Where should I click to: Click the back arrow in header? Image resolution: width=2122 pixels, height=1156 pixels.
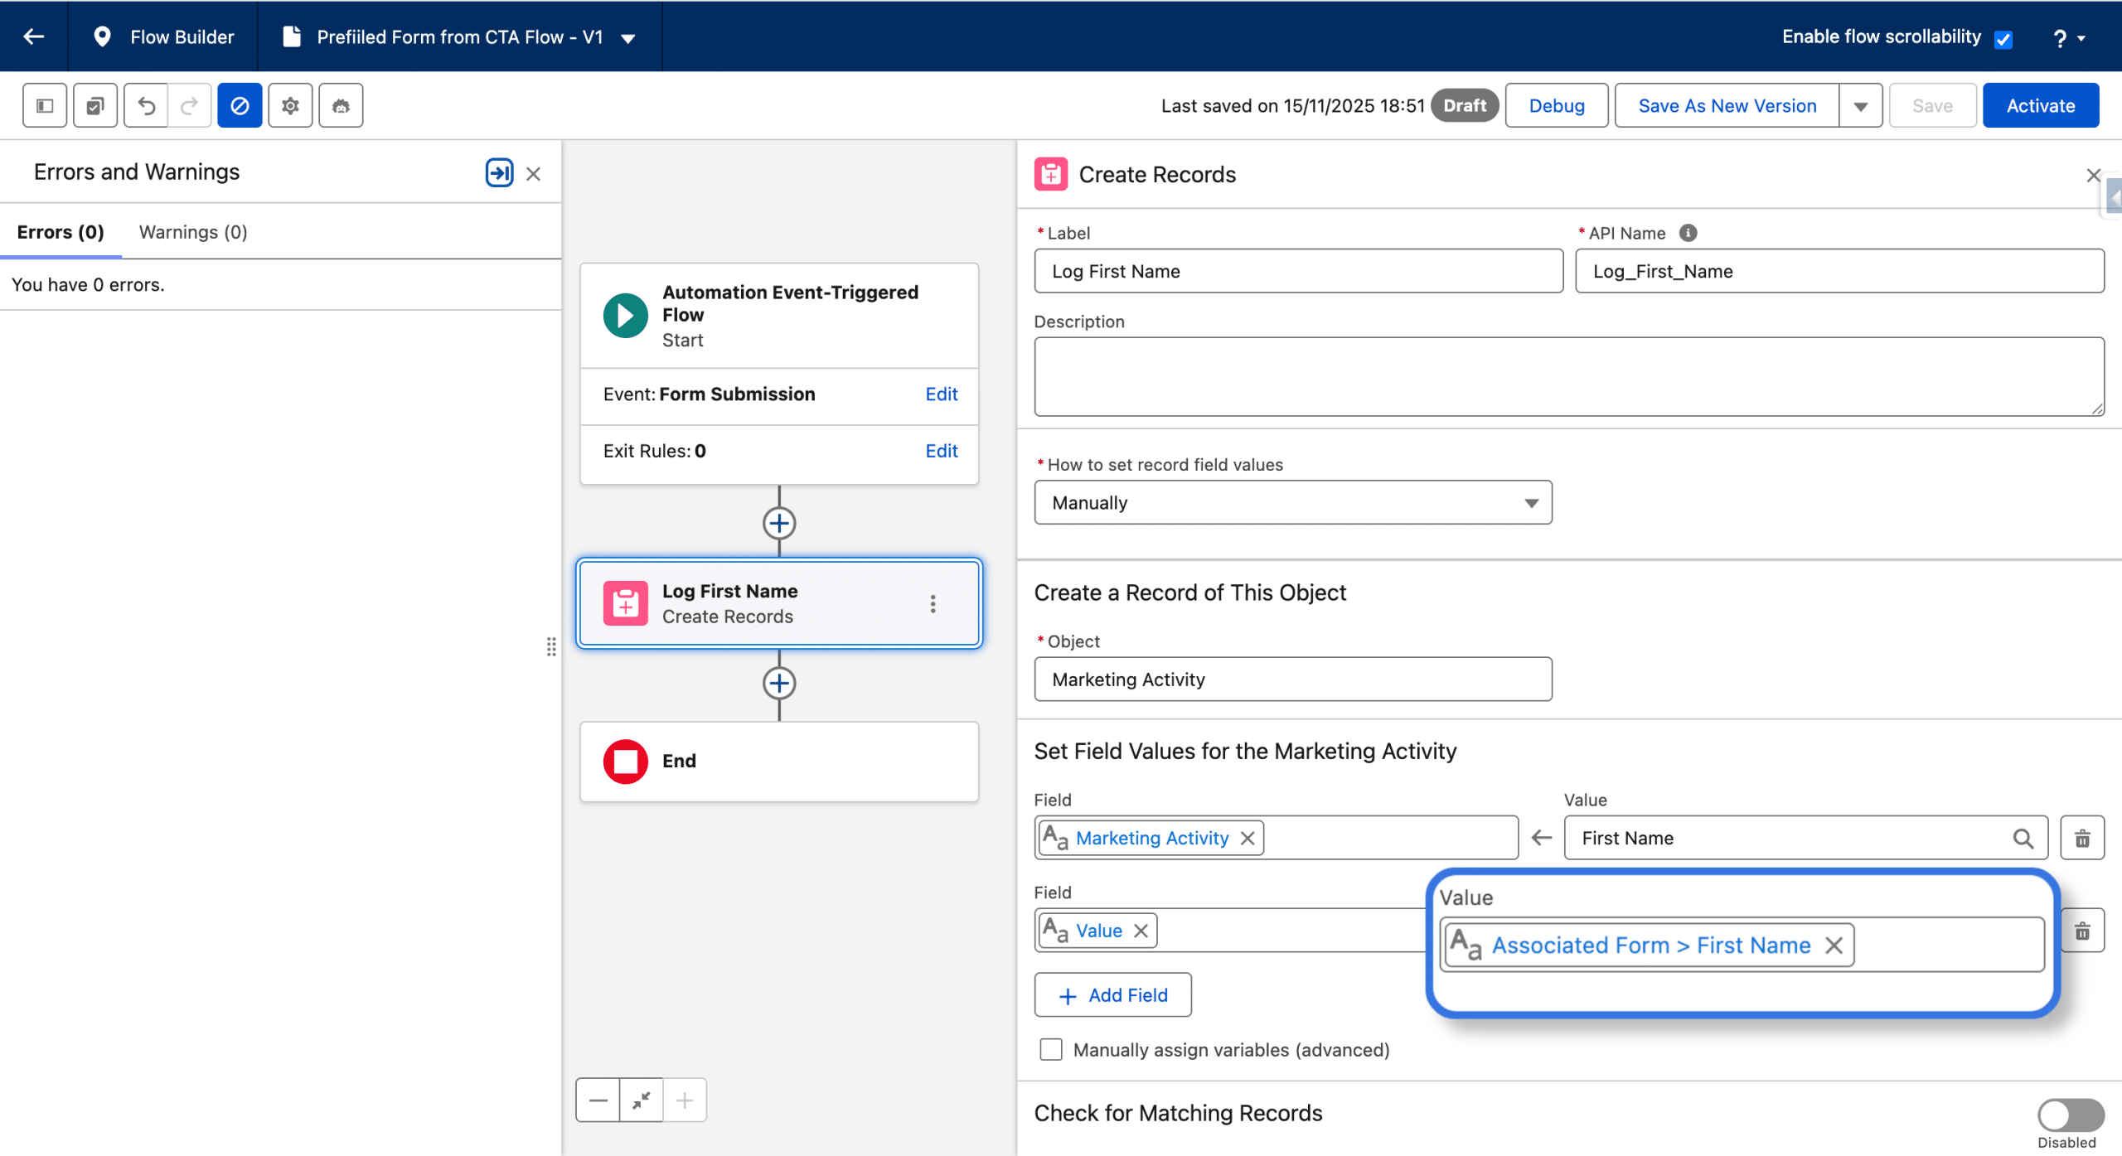tap(34, 36)
